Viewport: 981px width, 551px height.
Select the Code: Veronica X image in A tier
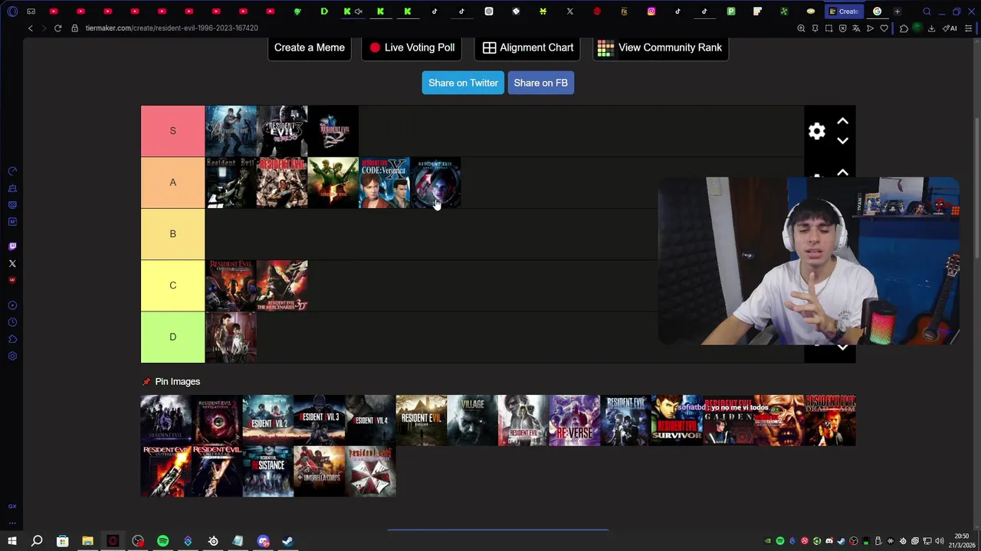coord(384,183)
